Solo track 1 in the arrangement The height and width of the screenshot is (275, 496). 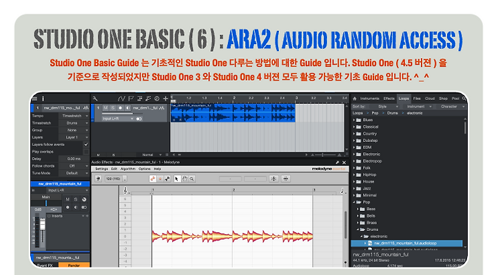[x=113, y=108]
